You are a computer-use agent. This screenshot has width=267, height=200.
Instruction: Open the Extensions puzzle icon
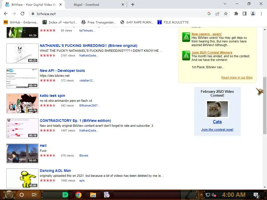click(236, 14)
